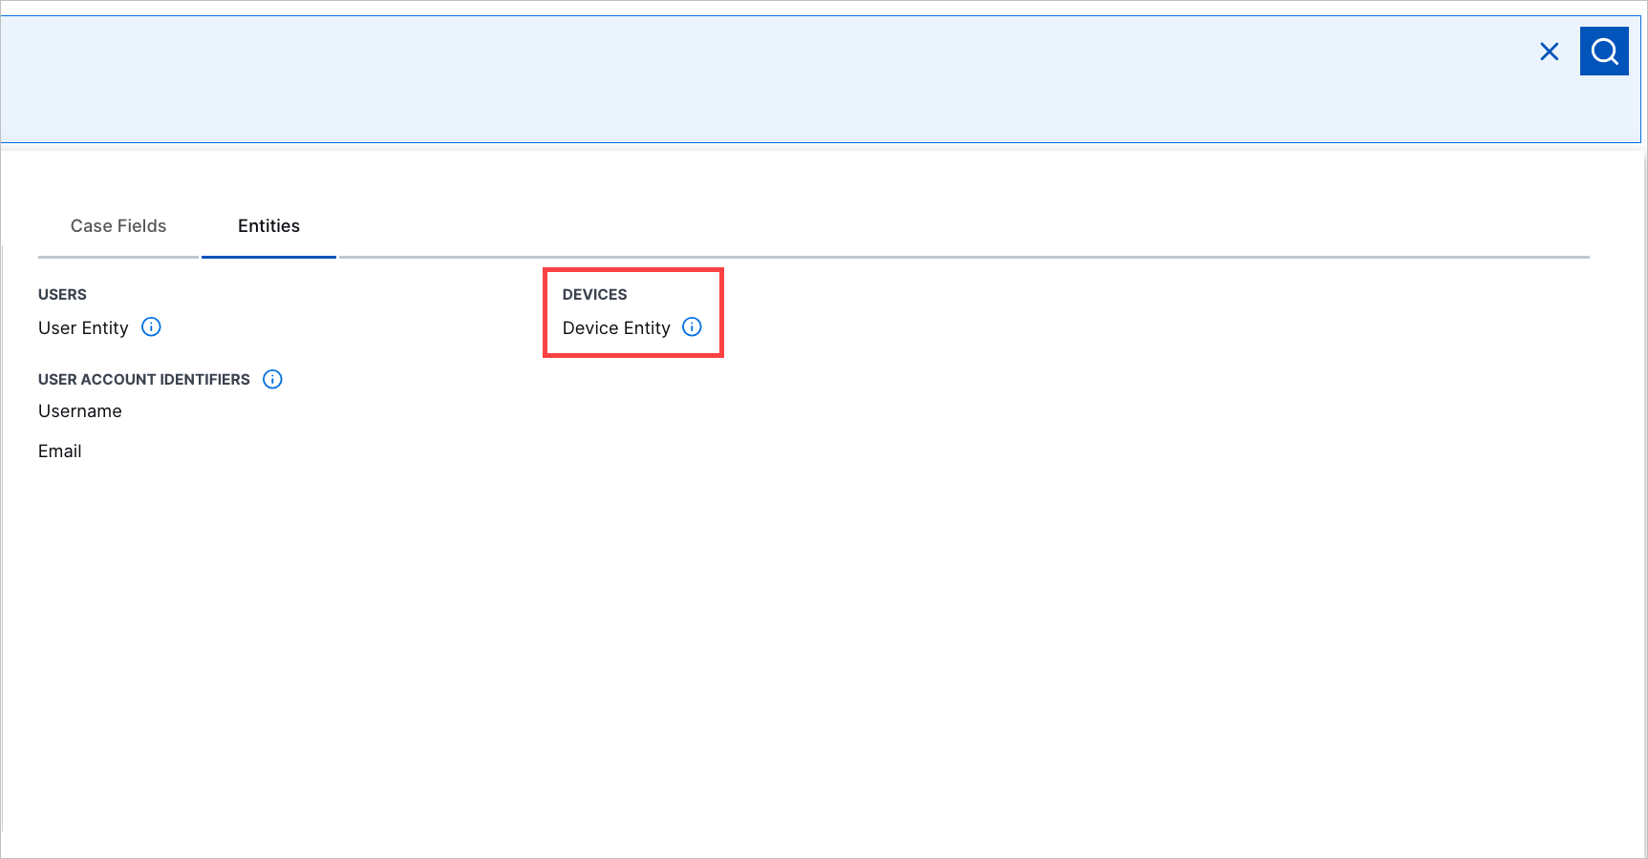The image size is (1648, 859).
Task: Choose the User Entity option
Action: coord(83,328)
